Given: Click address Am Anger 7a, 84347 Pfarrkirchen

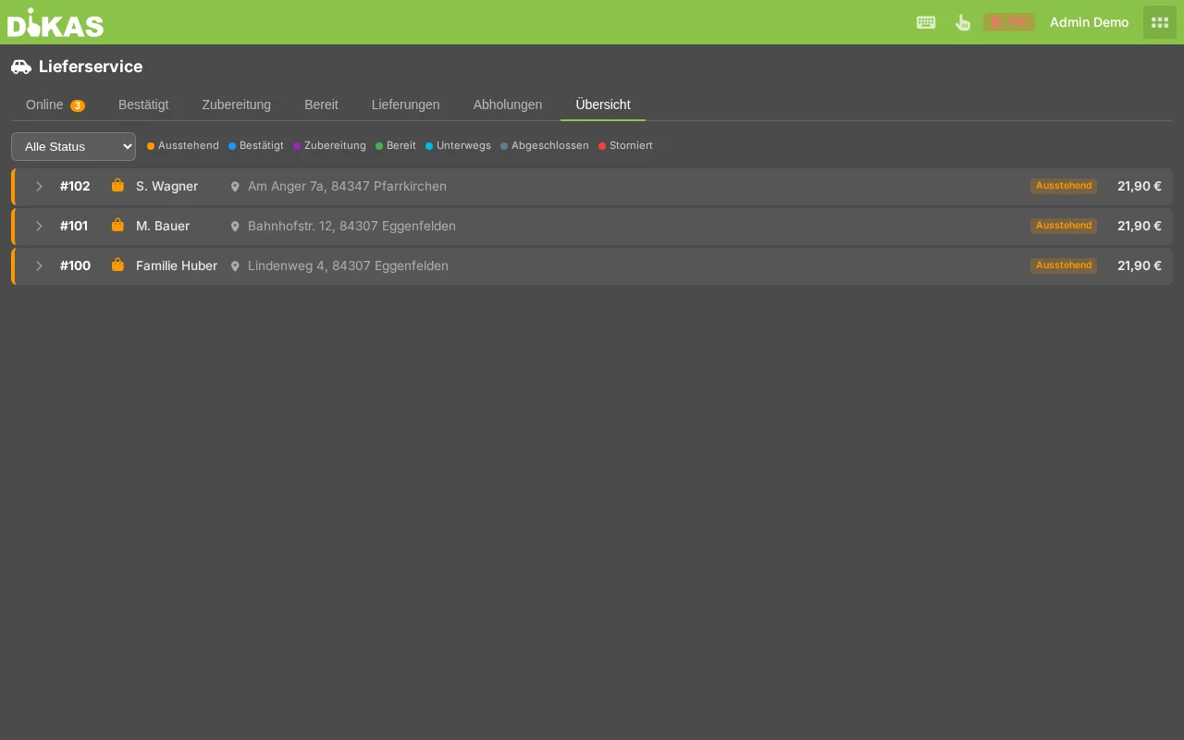Looking at the screenshot, I should 347,186.
